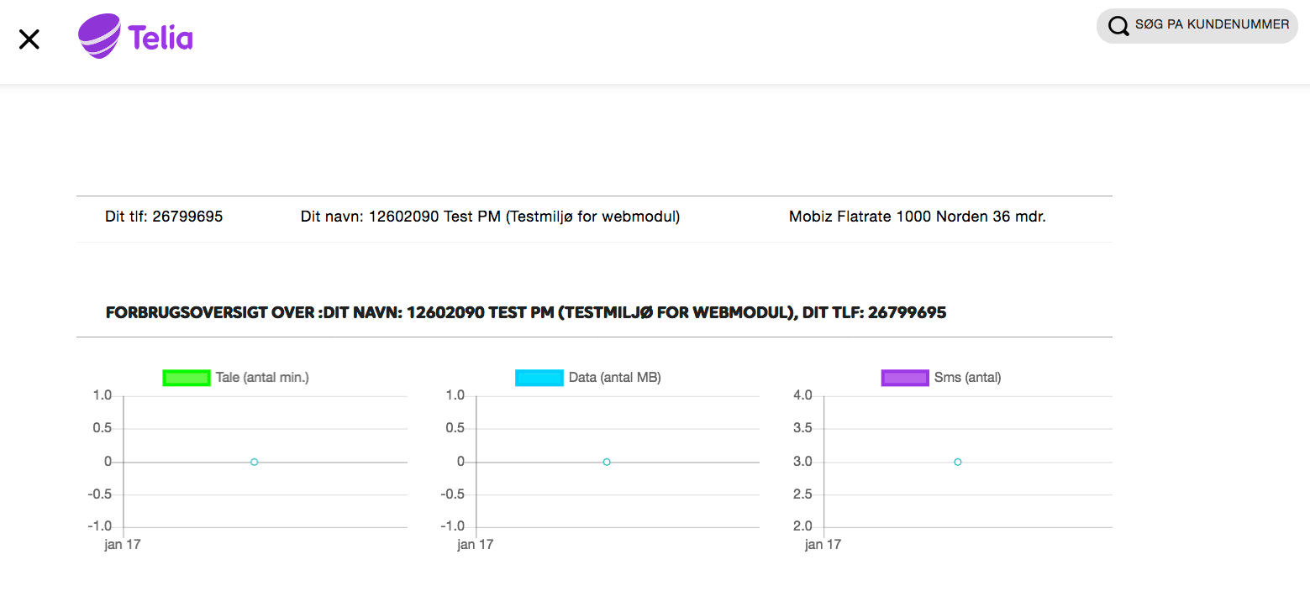This screenshot has height=596, width=1310.
Task: Open the Søg på kundenummer search field
Action: [x=1197, y=26]
